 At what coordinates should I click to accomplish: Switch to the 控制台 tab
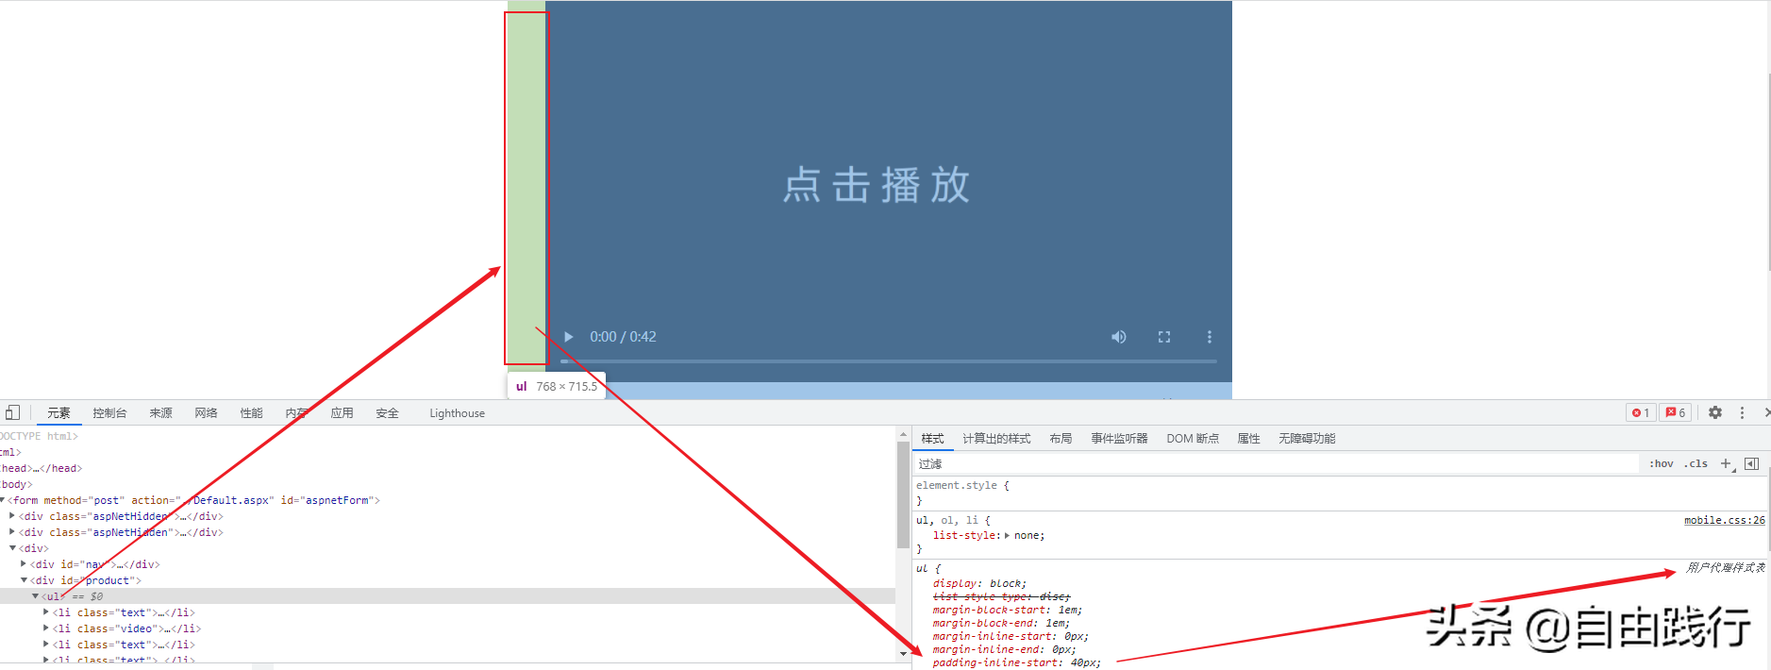click(x=109, y=413)
